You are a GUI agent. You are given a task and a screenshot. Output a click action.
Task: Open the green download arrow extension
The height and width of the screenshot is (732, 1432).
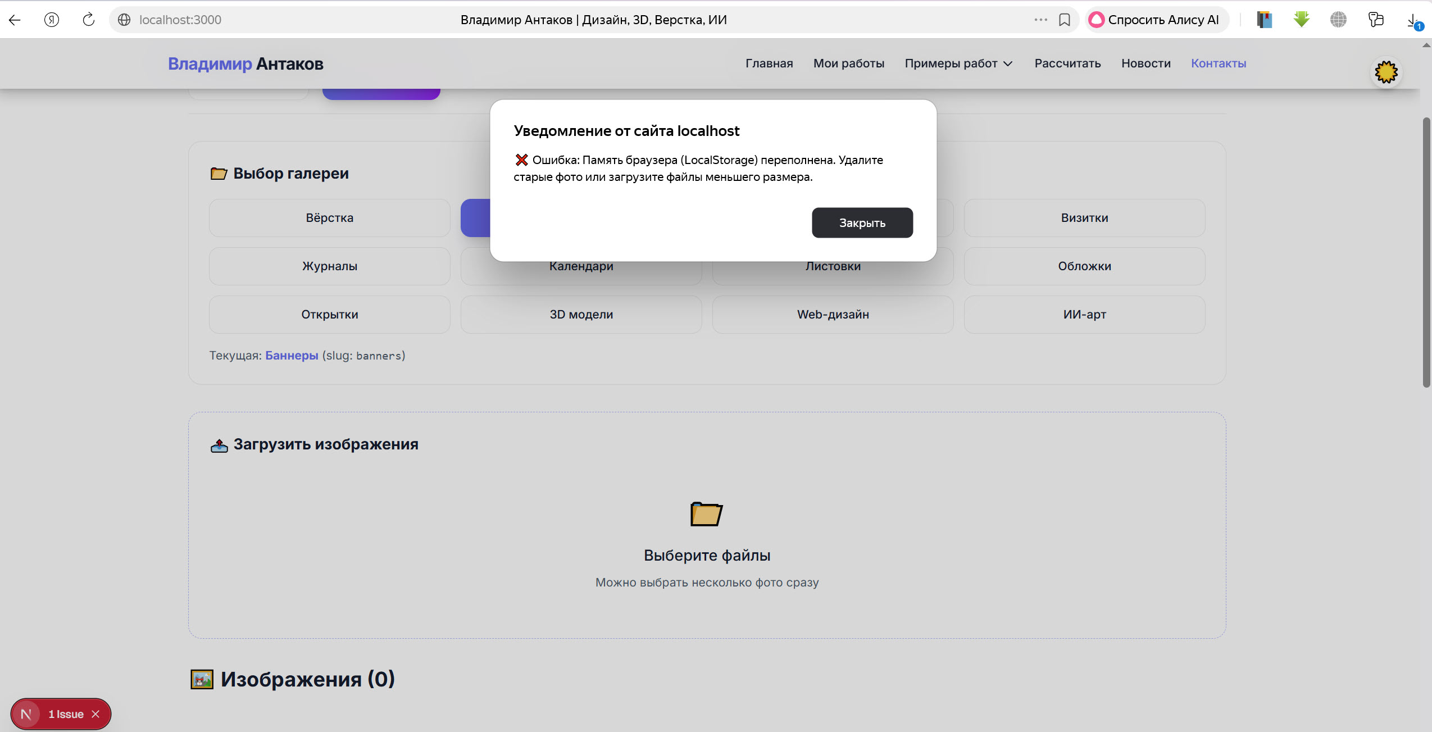[1302, 19]
